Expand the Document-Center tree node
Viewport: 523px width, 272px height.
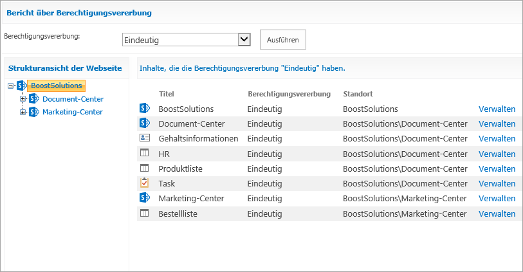[x=23, y=99]
